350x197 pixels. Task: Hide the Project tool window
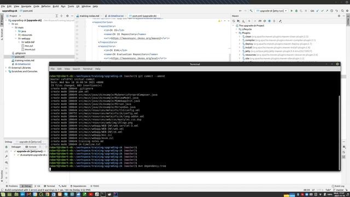click(72, 16)
